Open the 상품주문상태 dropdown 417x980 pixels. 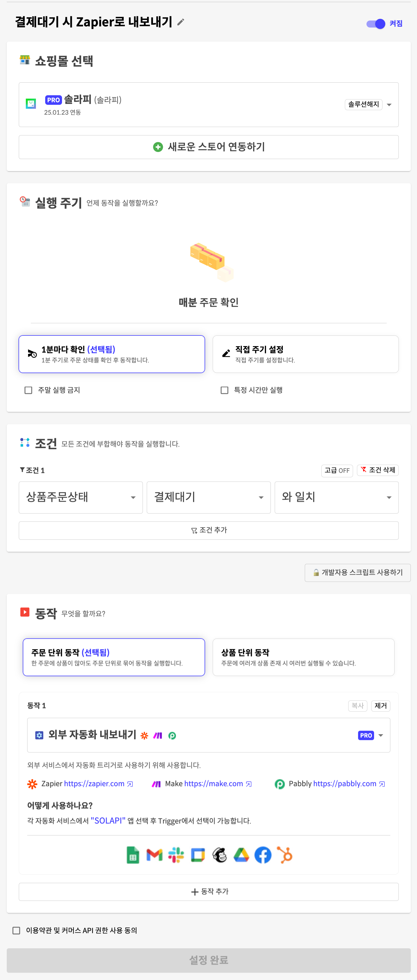pyautogui.click(x=81, y=497)
